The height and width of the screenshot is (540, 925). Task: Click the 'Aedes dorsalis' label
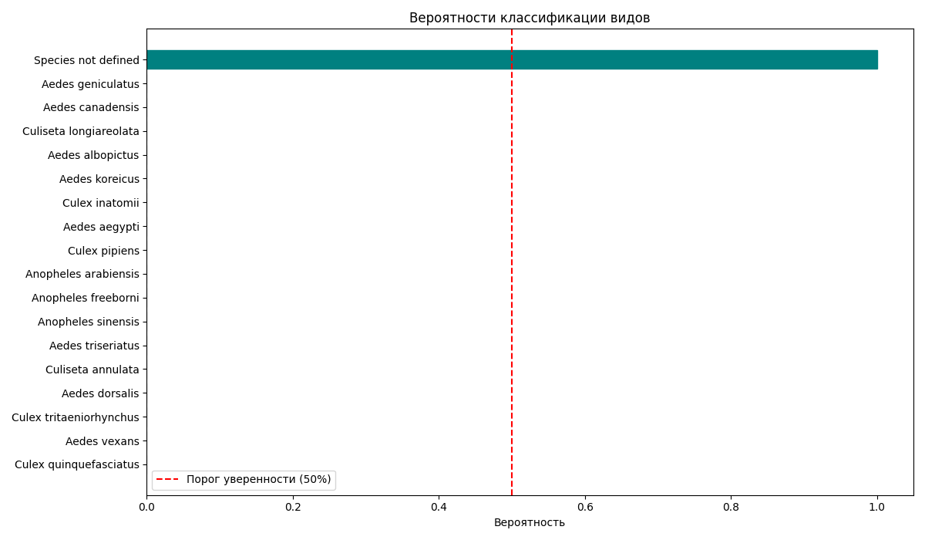pyautogui.click(x=100, y=394)
